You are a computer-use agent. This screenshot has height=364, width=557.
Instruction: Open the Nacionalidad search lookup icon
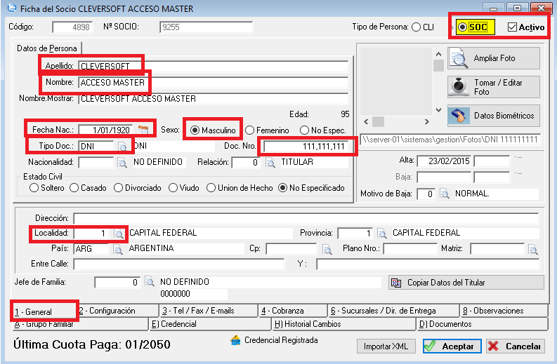tap(122, 163)
